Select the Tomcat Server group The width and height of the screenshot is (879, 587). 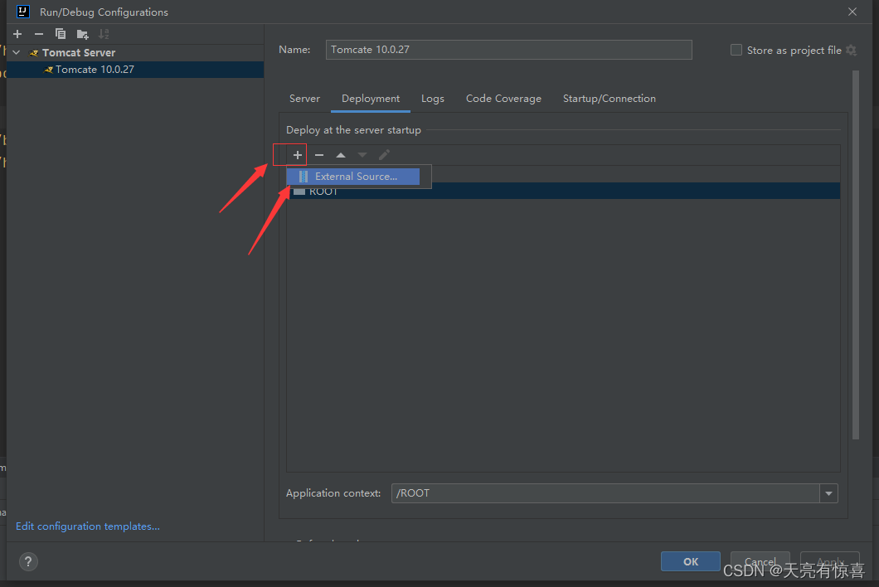[x=79, y=53]
